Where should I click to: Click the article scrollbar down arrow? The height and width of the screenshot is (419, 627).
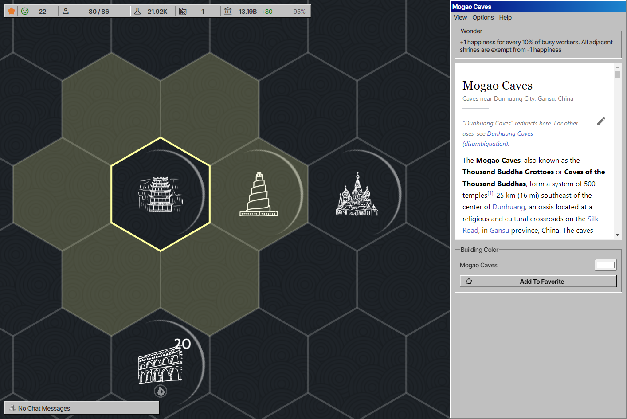click(617, 235)
